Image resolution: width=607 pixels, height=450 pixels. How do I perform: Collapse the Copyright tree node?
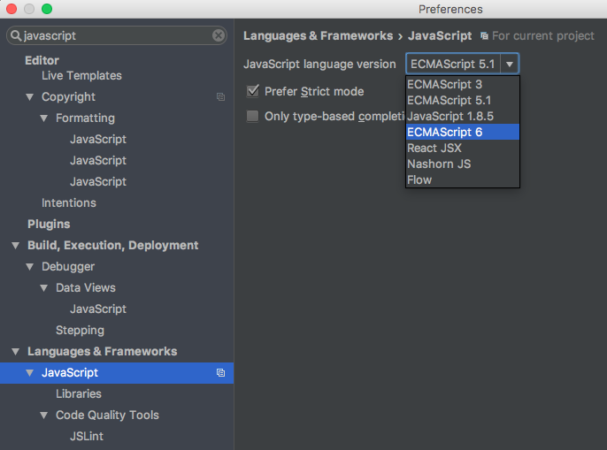(x=30, y=97)
